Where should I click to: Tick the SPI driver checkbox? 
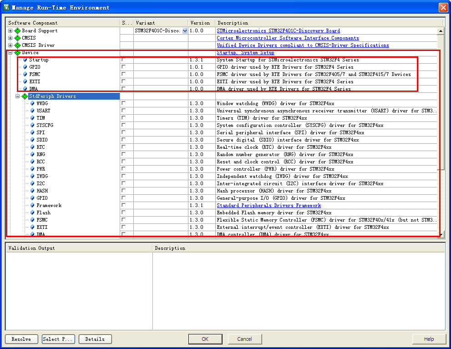click(x=124, y=132)
